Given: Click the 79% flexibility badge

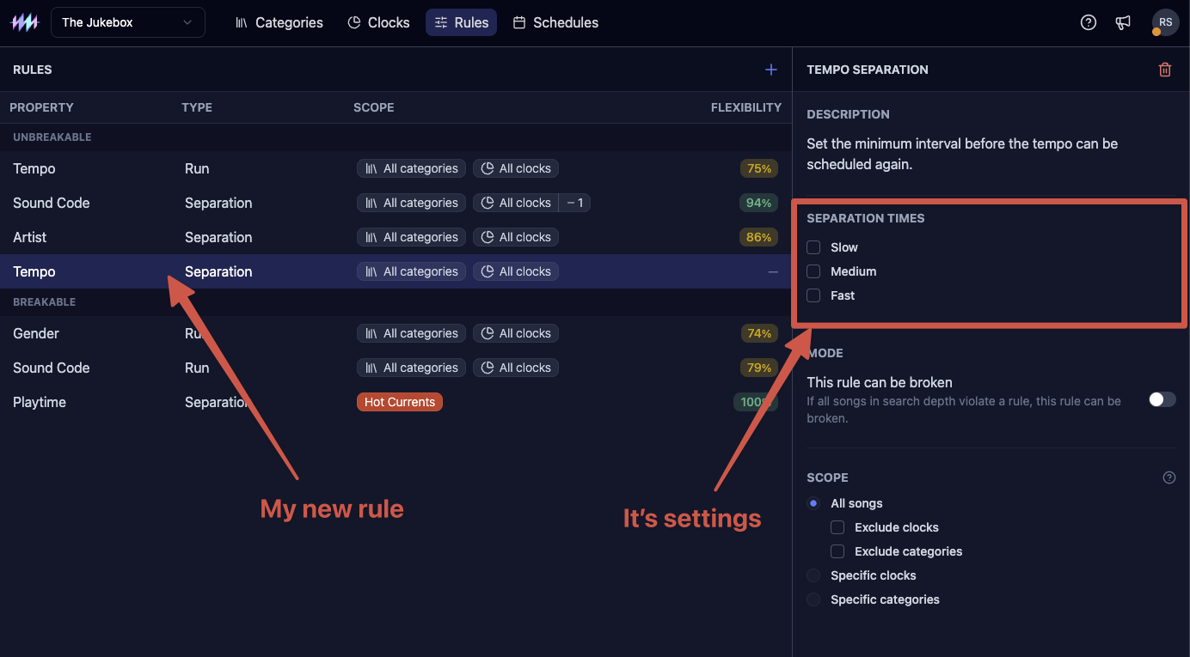Looking at the screenshot, I should 759,368.
